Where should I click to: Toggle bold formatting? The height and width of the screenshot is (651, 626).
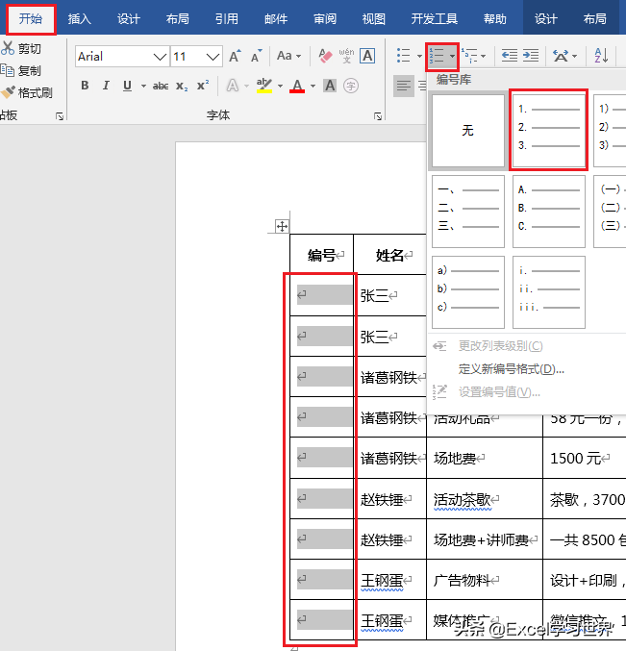tap(85, 86)
